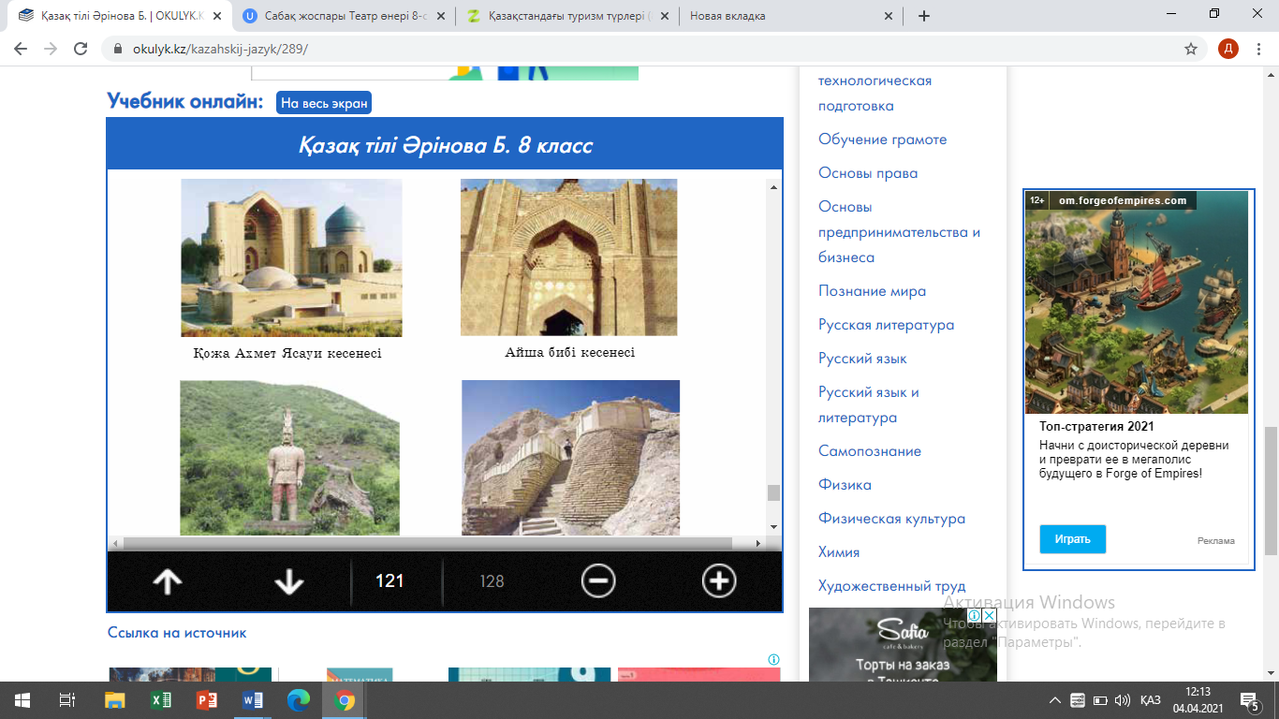The image size is (1279, 719).
Task: Go to next page with down arrow
Action: point(289,581)
